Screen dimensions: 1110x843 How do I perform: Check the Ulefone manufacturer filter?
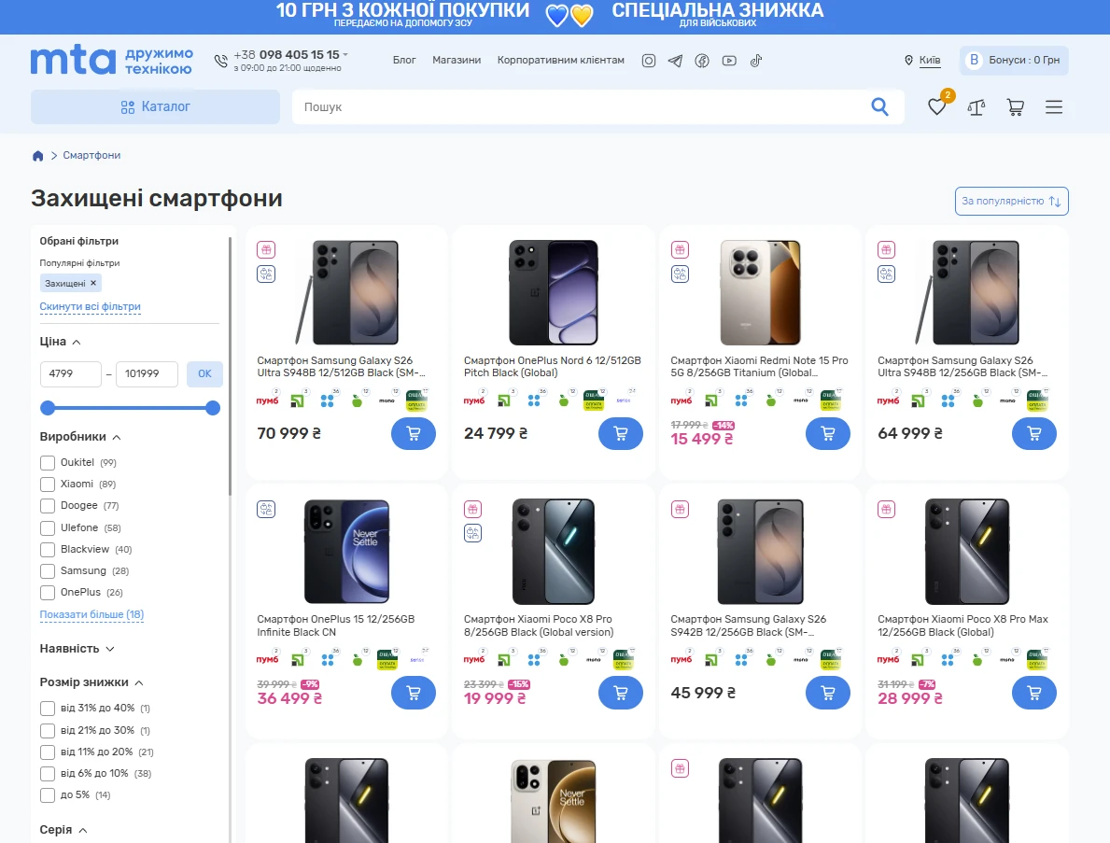48,528
